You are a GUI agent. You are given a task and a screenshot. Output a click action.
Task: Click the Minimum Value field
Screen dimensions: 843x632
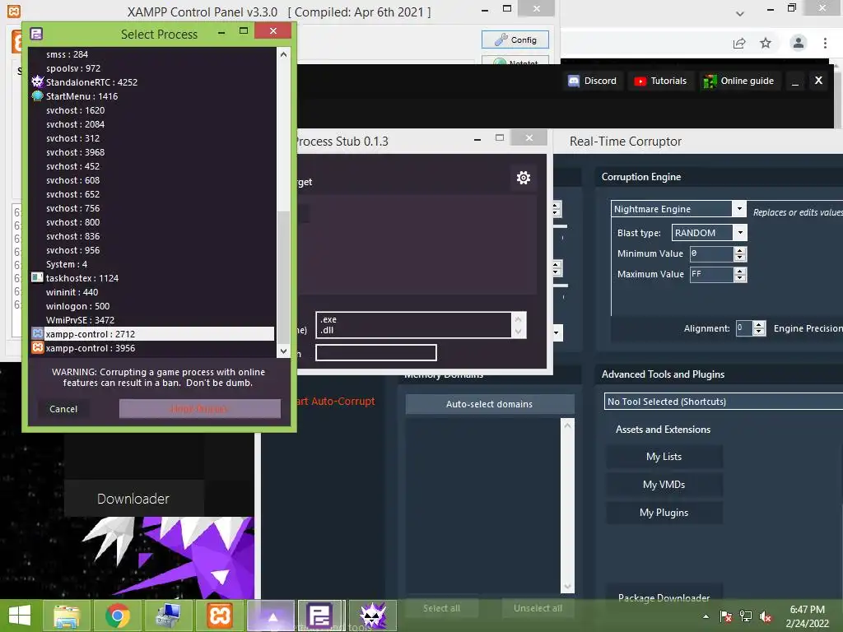[x=712, y=253]
